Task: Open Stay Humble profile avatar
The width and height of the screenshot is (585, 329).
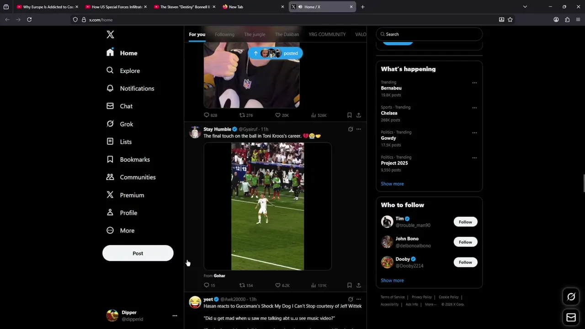Action: tap(195, 133)
